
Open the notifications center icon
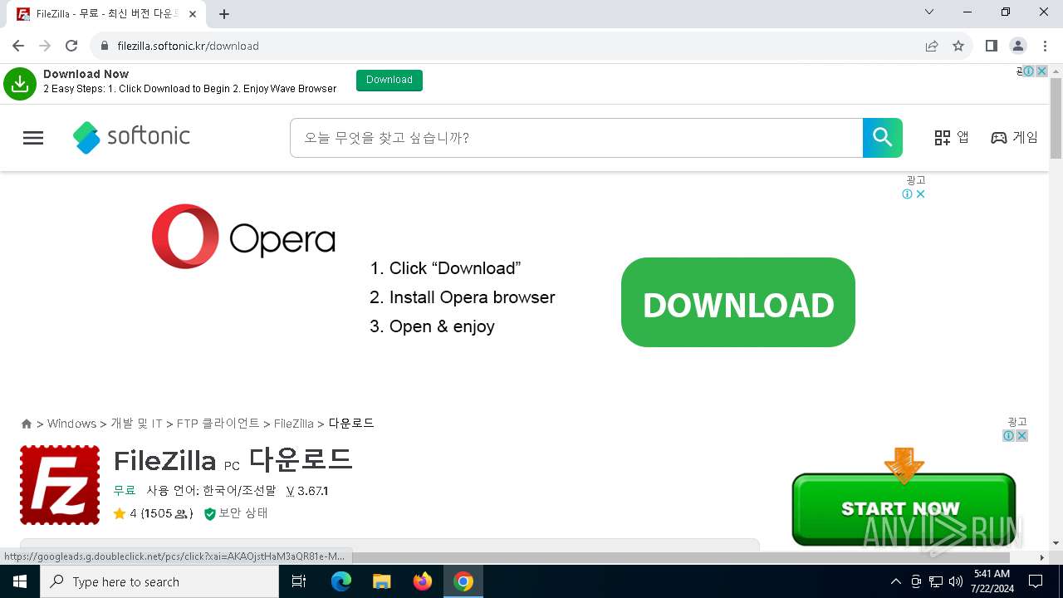pos(1036,581)
